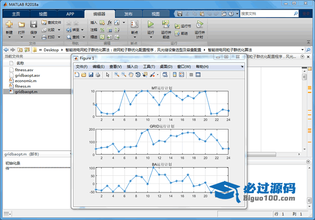Viewport: 315px width, 220px height.
Task: Select file fitness.m
Action: [x=23, y=86]
